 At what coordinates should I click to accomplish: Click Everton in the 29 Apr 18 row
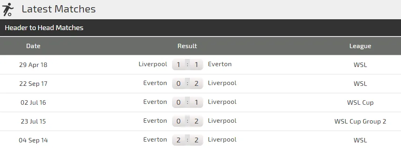[x=220, y=64]
